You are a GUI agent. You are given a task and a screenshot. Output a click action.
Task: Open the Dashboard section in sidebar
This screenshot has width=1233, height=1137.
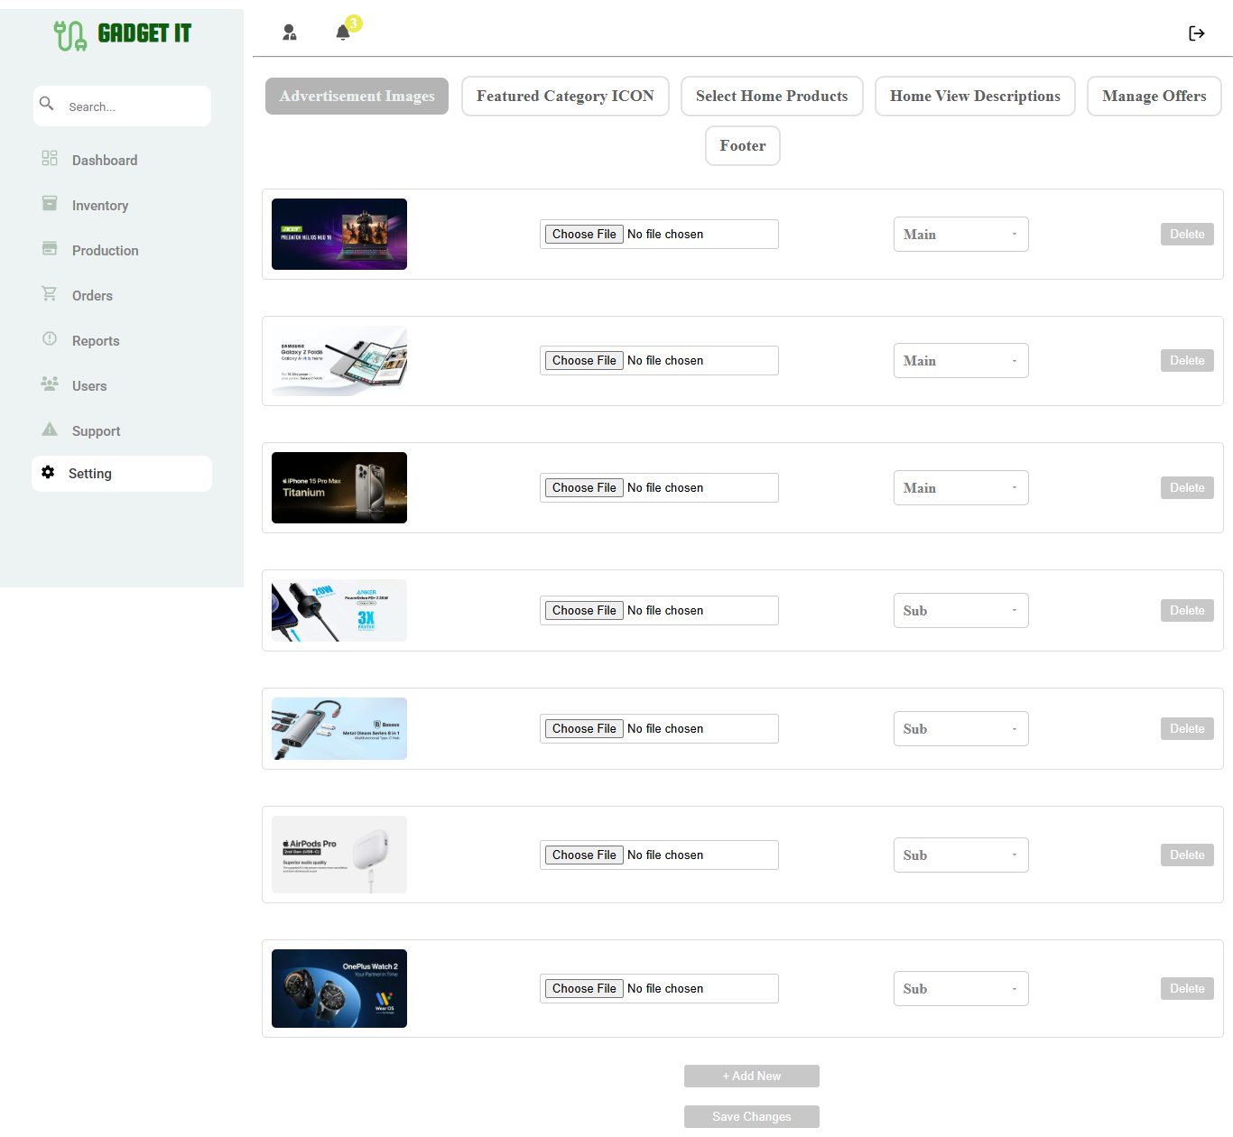104,160
